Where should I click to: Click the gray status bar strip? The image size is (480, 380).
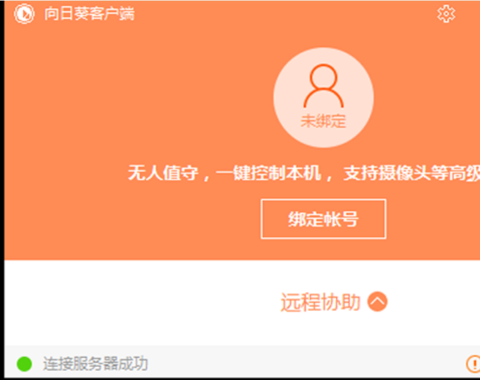click(x=242, y=363)
